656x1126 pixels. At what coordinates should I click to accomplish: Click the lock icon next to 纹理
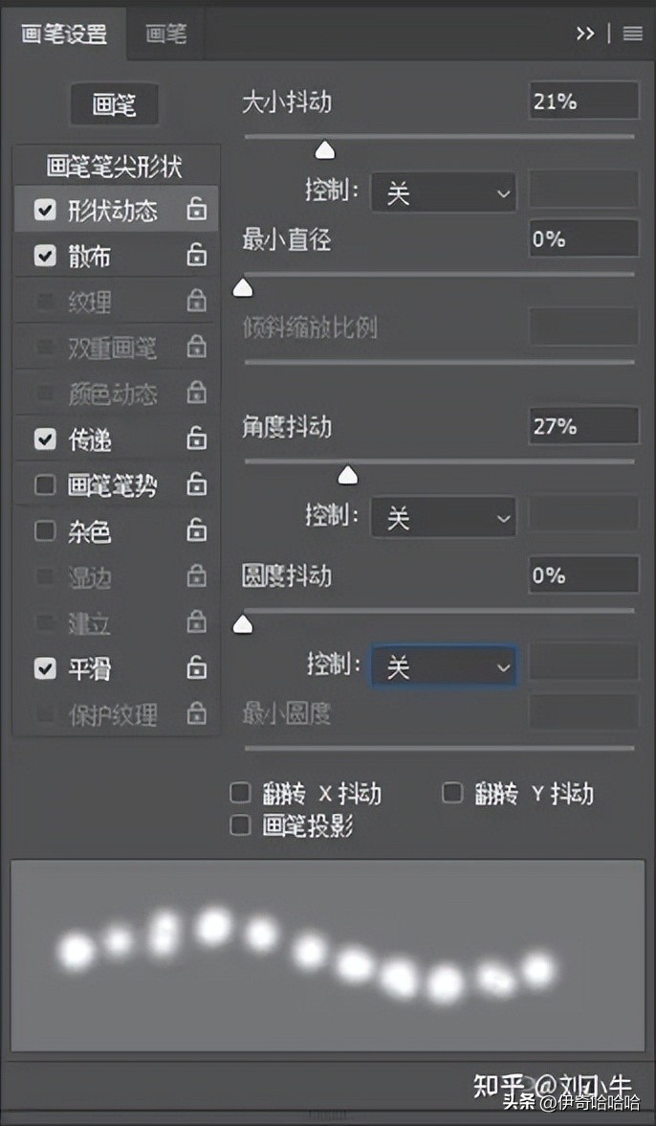coord(196,302)
